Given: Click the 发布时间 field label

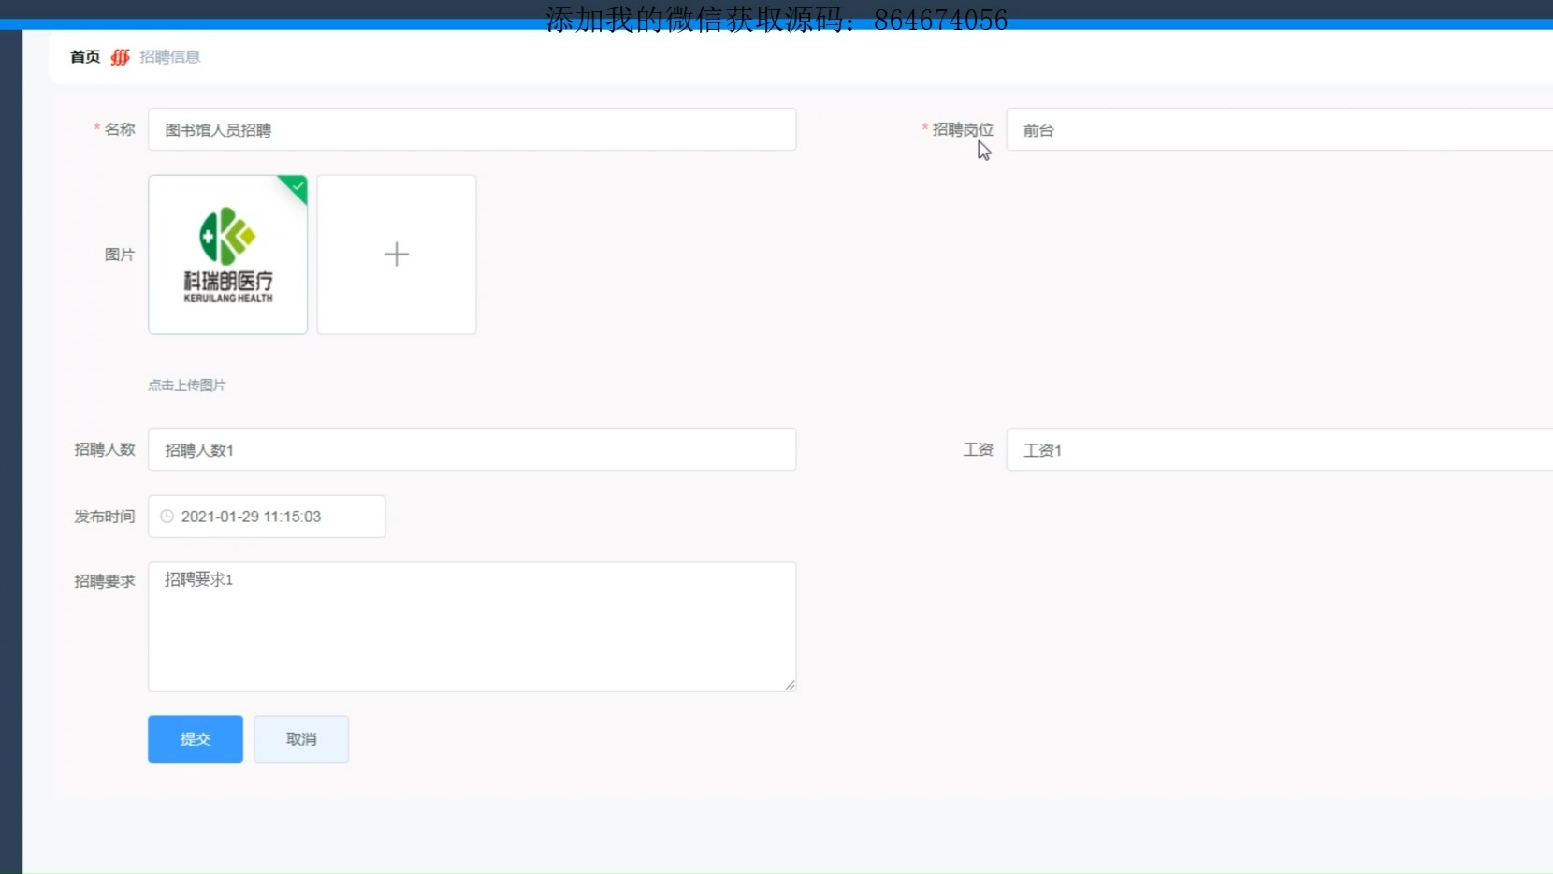Looking at the screenshot, I should point(105,517).
